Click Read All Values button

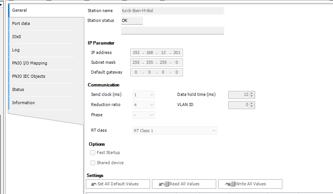click(184, 184)
